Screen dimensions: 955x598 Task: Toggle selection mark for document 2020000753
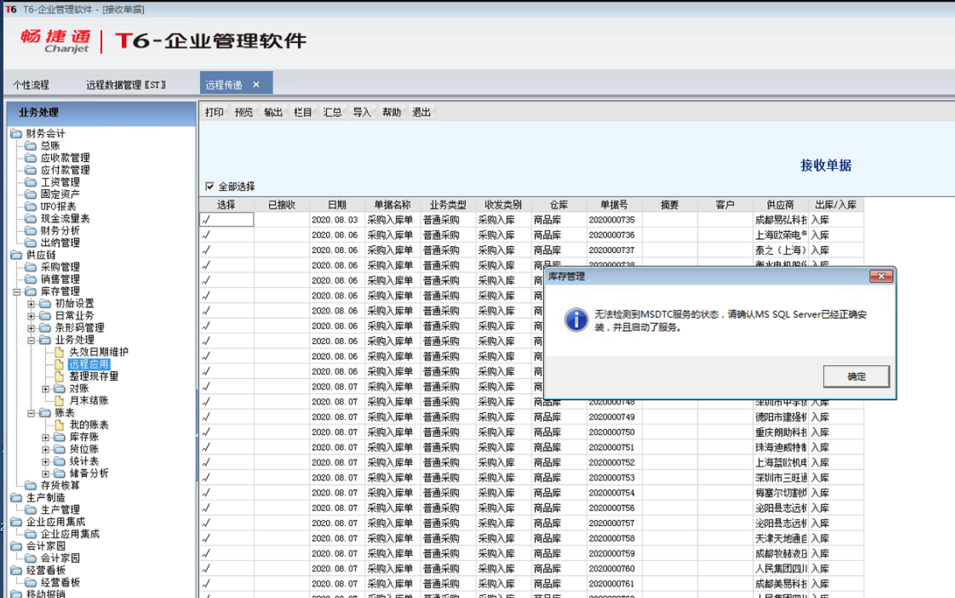(206, 478)
